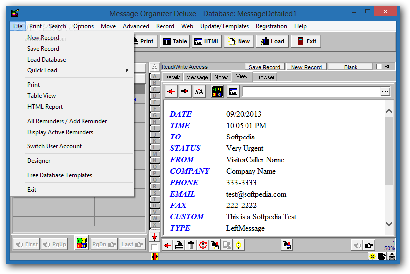Image resolution: width=410 pixels, height=274 pixels.
Task: Click the light bulb icon in status bar
Action: [x=372, y=257]
